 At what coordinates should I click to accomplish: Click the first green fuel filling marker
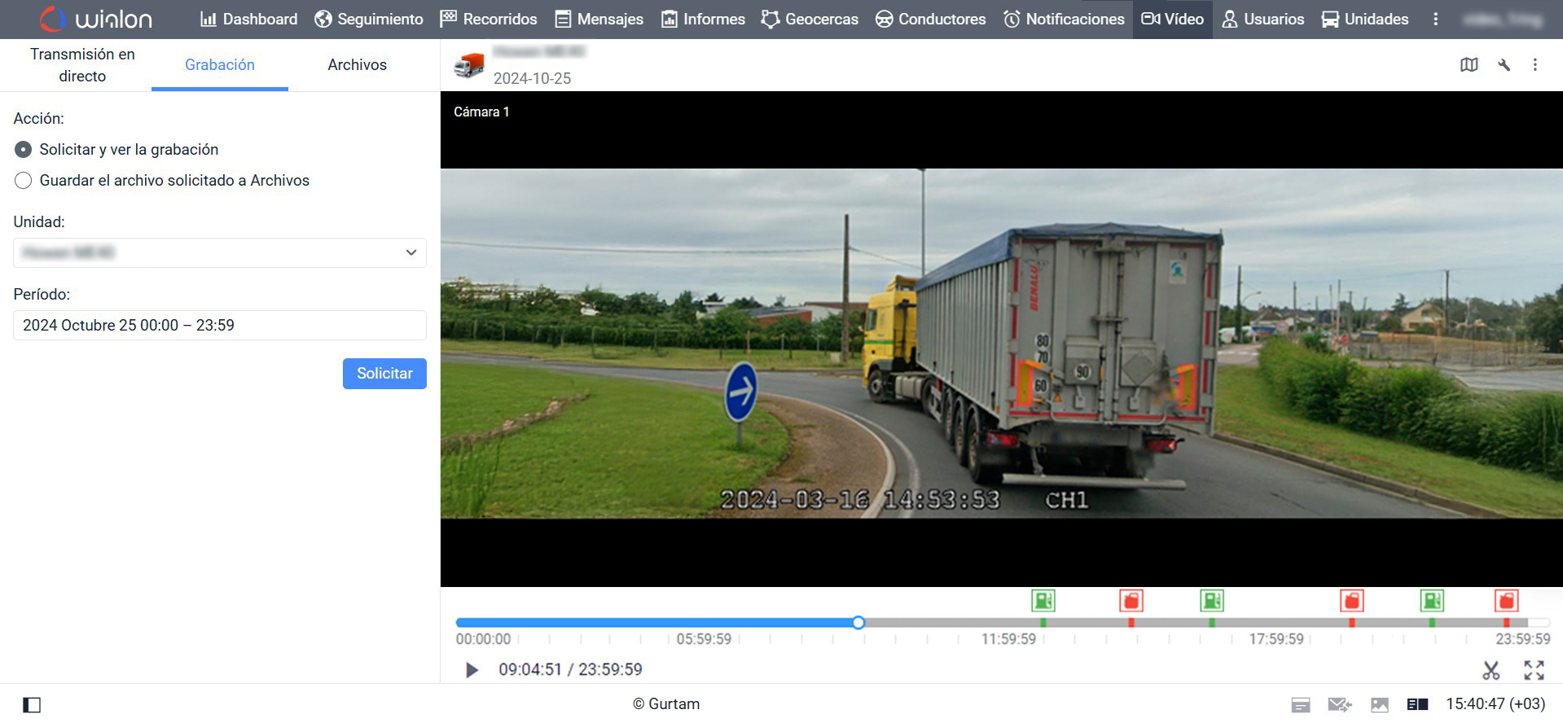point(1043,601)
